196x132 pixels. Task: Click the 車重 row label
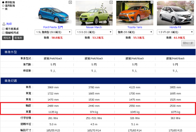click(29, 112)
